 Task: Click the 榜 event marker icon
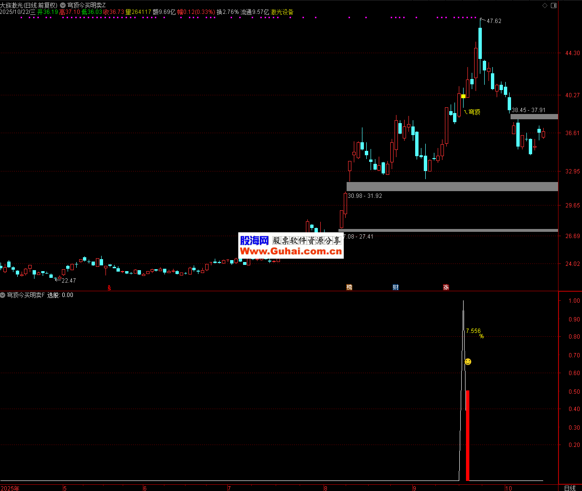[x=349, y=287]
